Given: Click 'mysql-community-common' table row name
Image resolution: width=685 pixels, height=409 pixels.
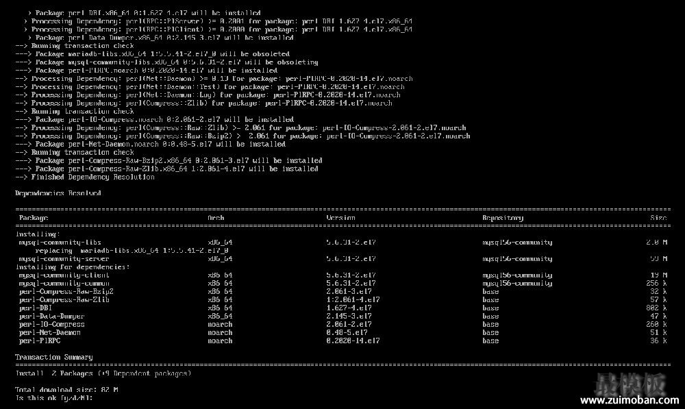Looking at the screenshot, I should pyautogui.click(x=64, y=283).
